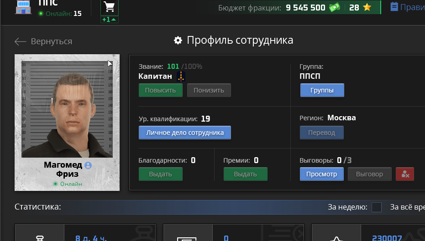
Task: Demote employee with Понизить button
Action: coord(209,90)
